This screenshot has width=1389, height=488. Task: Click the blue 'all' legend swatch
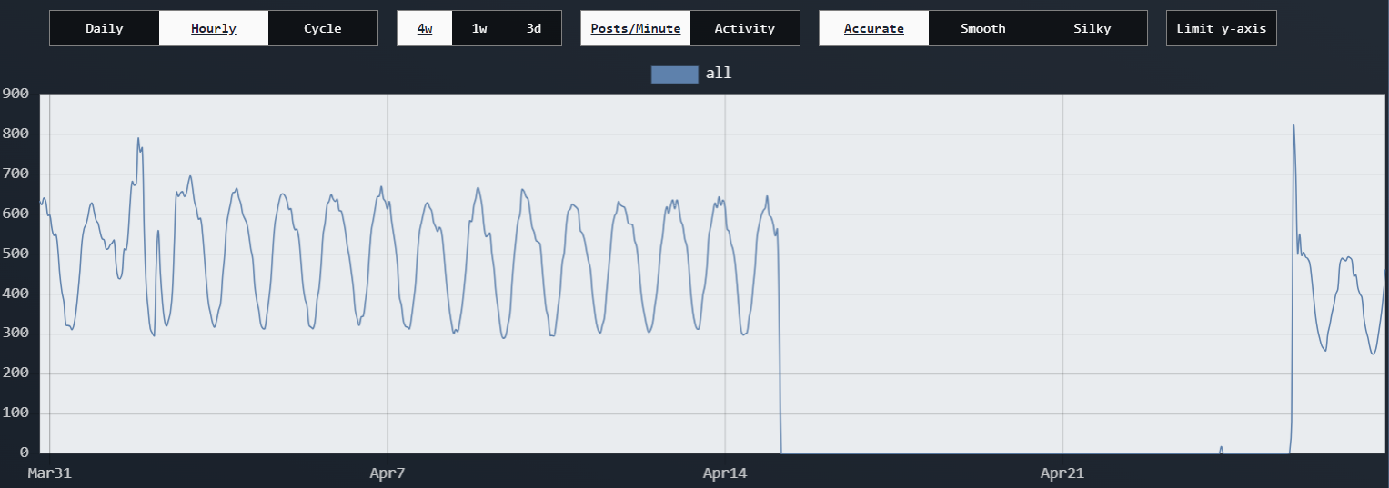click(x=675, y=74)
